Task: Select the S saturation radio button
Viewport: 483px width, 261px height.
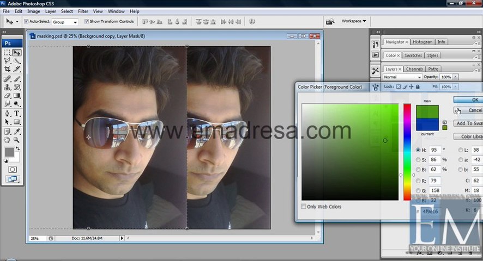Action: click(418, 159)
